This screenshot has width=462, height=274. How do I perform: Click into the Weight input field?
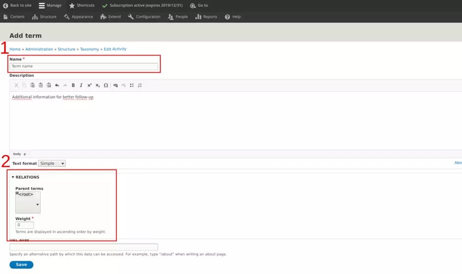25,225
